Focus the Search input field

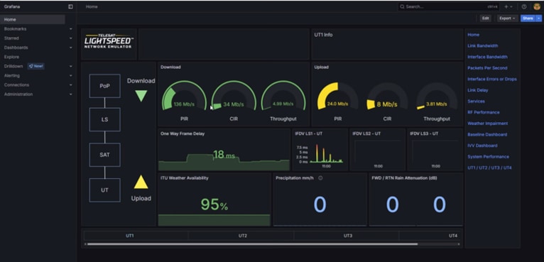click(448, 6)
